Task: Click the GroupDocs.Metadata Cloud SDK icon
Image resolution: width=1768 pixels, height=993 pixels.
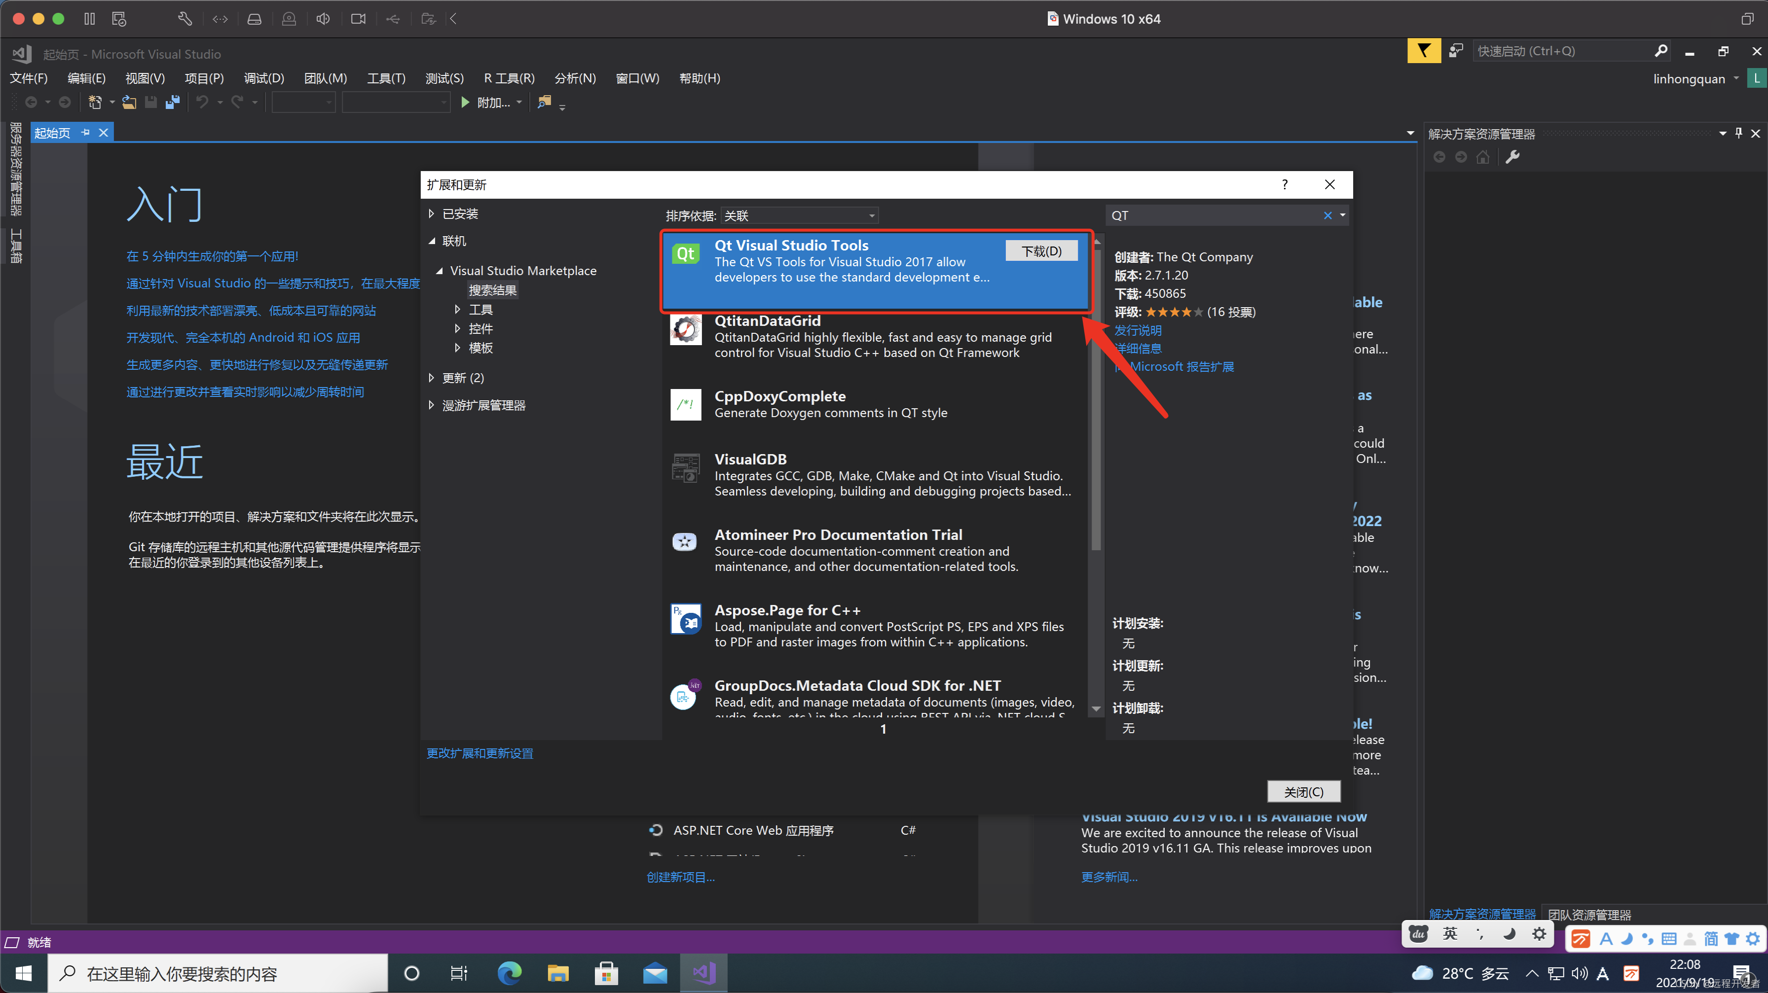Action: point(685,695)
